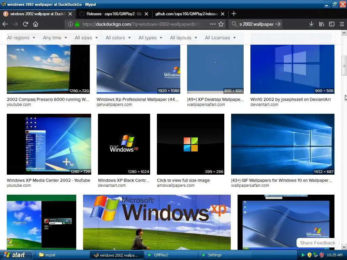
Task: Click the 10:25 AM system clock
Action: coord(334,255)
